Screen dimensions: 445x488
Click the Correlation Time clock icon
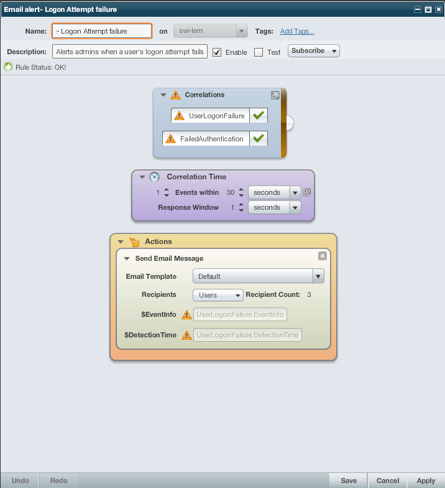tap(154, 177)
